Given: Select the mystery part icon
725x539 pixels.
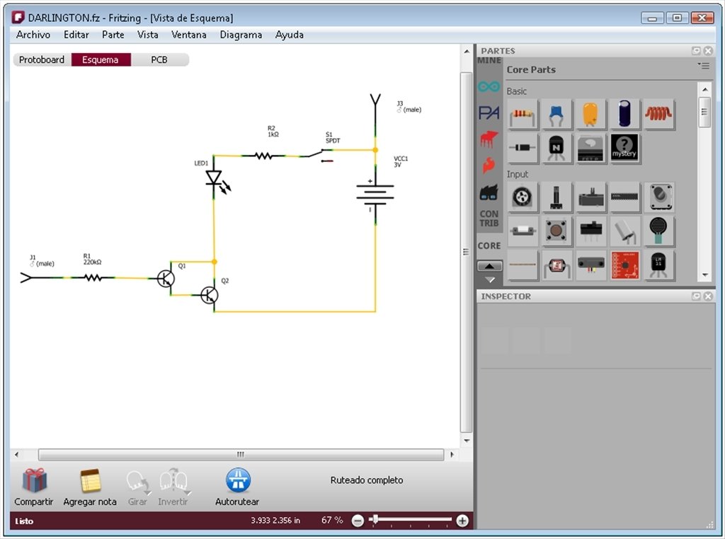Looking at the screenshot, I should click(x=624, y=148).
